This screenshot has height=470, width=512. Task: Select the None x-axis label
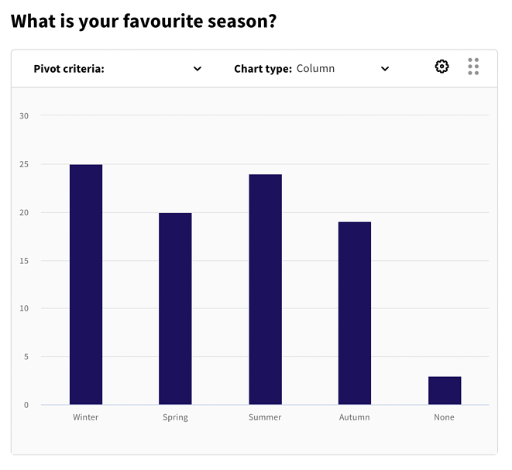pos(445,417)
